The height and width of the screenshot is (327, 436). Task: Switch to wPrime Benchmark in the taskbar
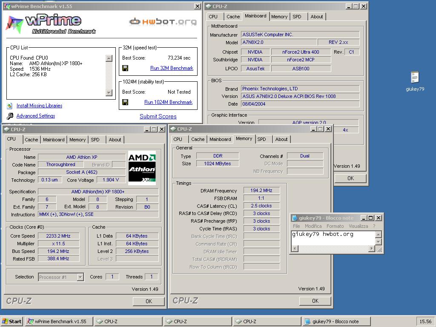tap(59, 321)
